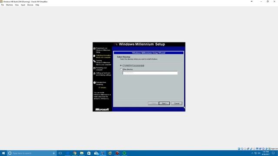Click the taskbar clock and date
Screen dimensions: 278x156
[x=265, y=153]
